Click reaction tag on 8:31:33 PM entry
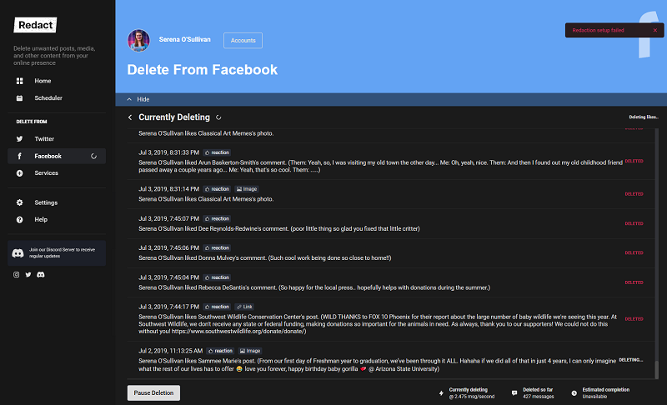Viewport: 667px width, 405px height. pos(217,152)
